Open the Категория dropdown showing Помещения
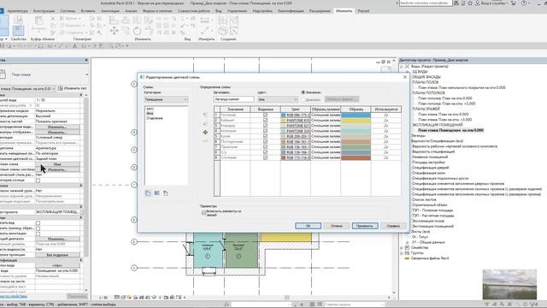547x308 pixels. pyautogui.click(x=166, y=99)
